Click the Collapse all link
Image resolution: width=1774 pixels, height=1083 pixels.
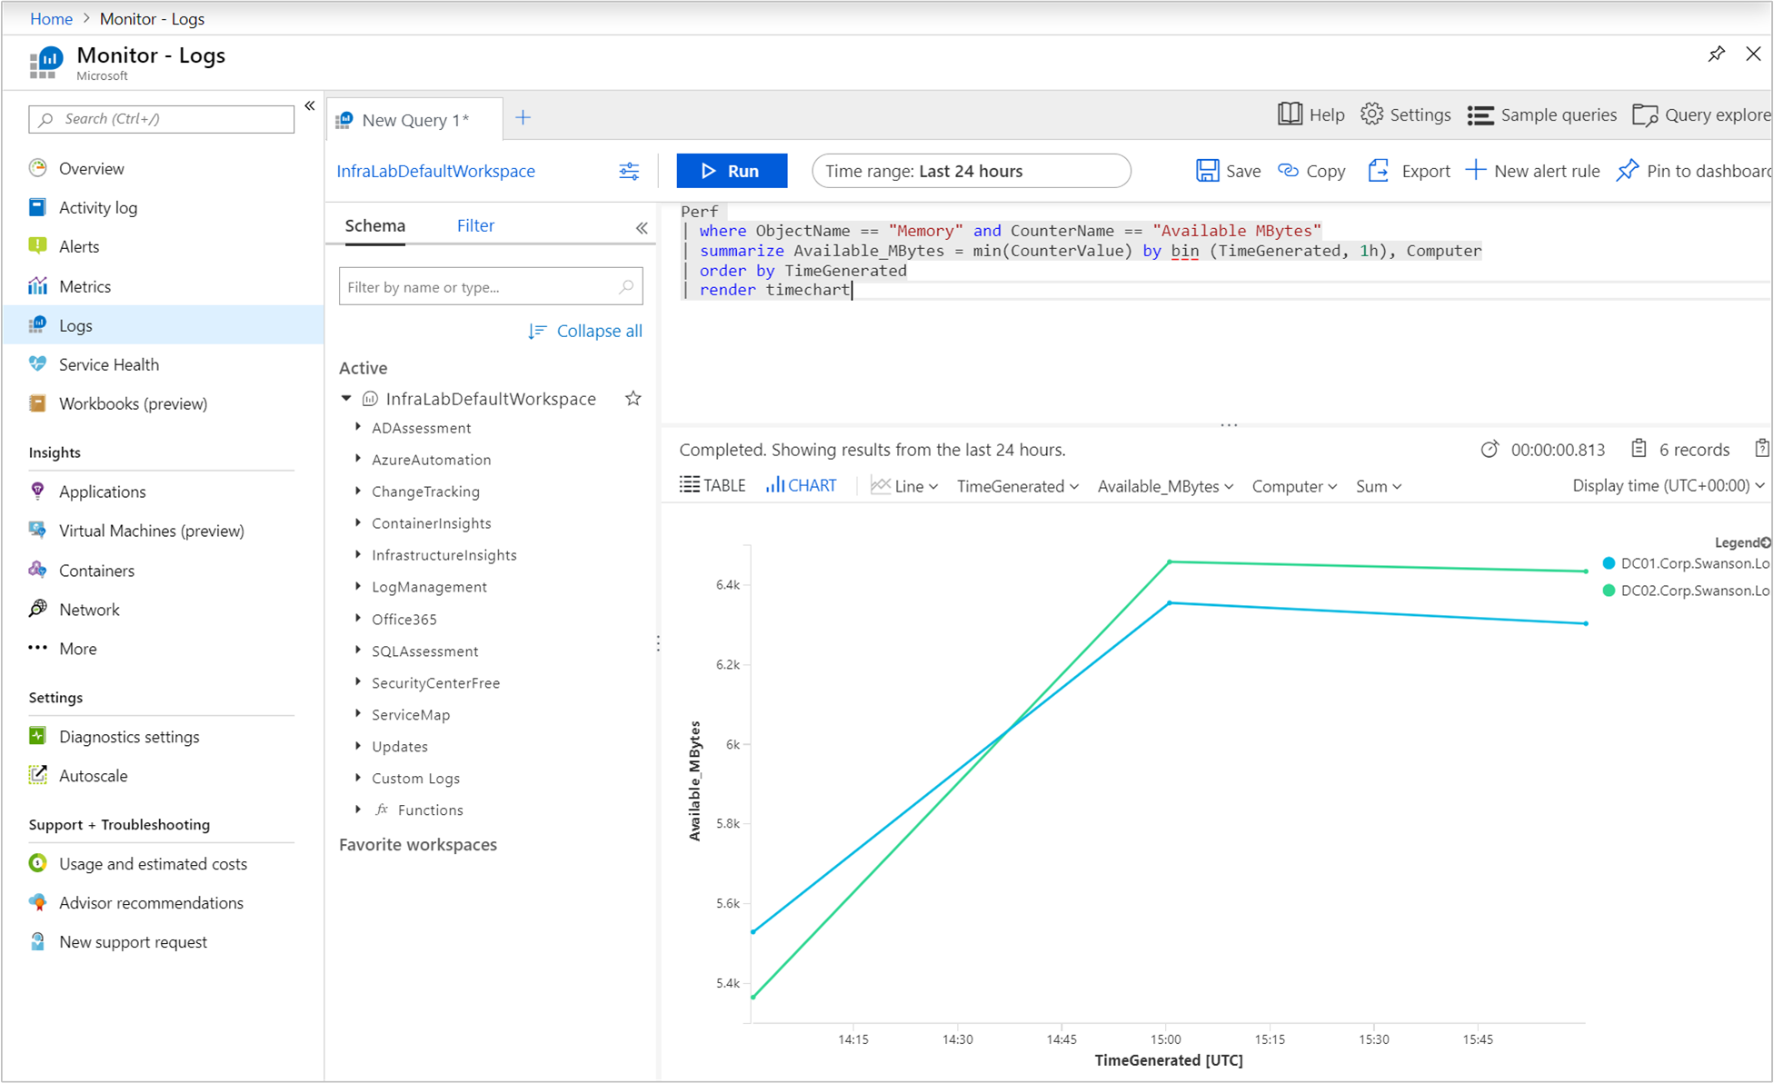coord(598,332)
